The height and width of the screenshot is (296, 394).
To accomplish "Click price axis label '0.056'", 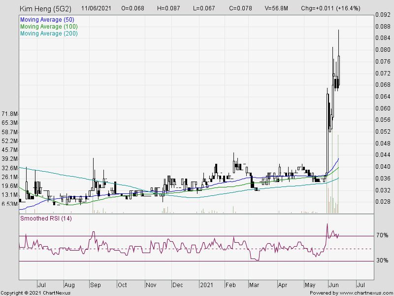I will (383, 120).
